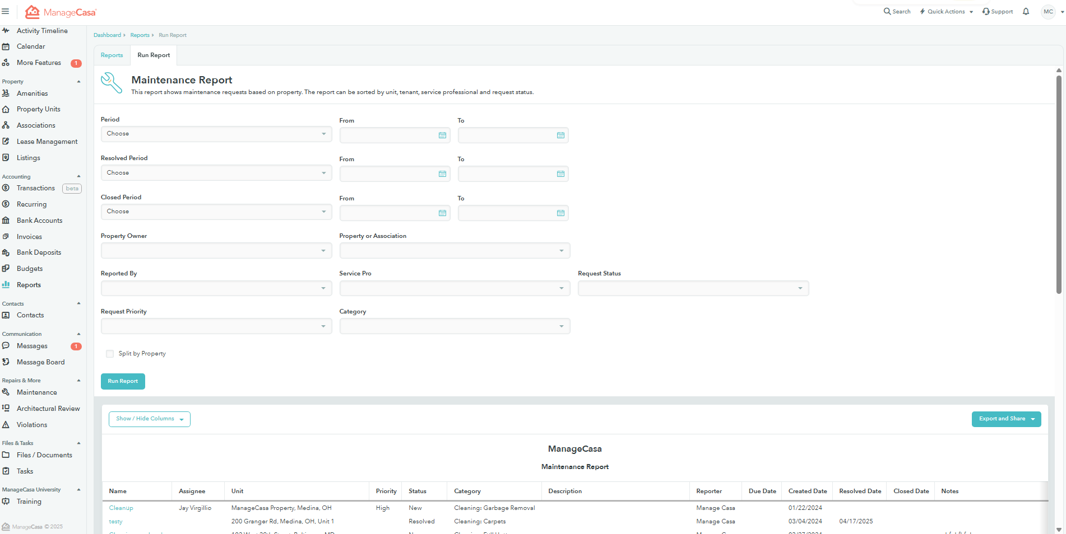Viewport: 1066px width, 534px height.
Task: Sort by Created Date column header
Action: pos(807,491)
